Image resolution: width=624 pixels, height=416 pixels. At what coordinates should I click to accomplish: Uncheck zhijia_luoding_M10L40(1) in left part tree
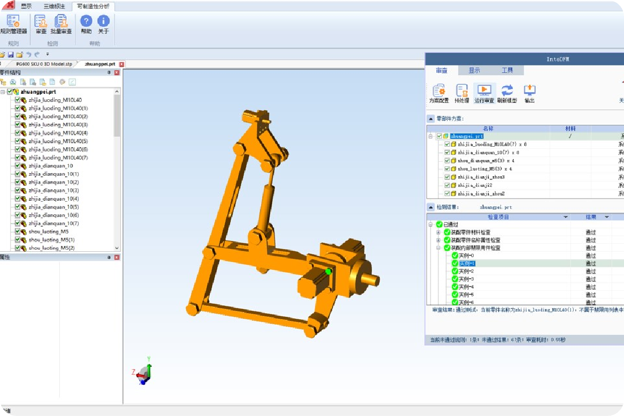click(x=17, y=108)
